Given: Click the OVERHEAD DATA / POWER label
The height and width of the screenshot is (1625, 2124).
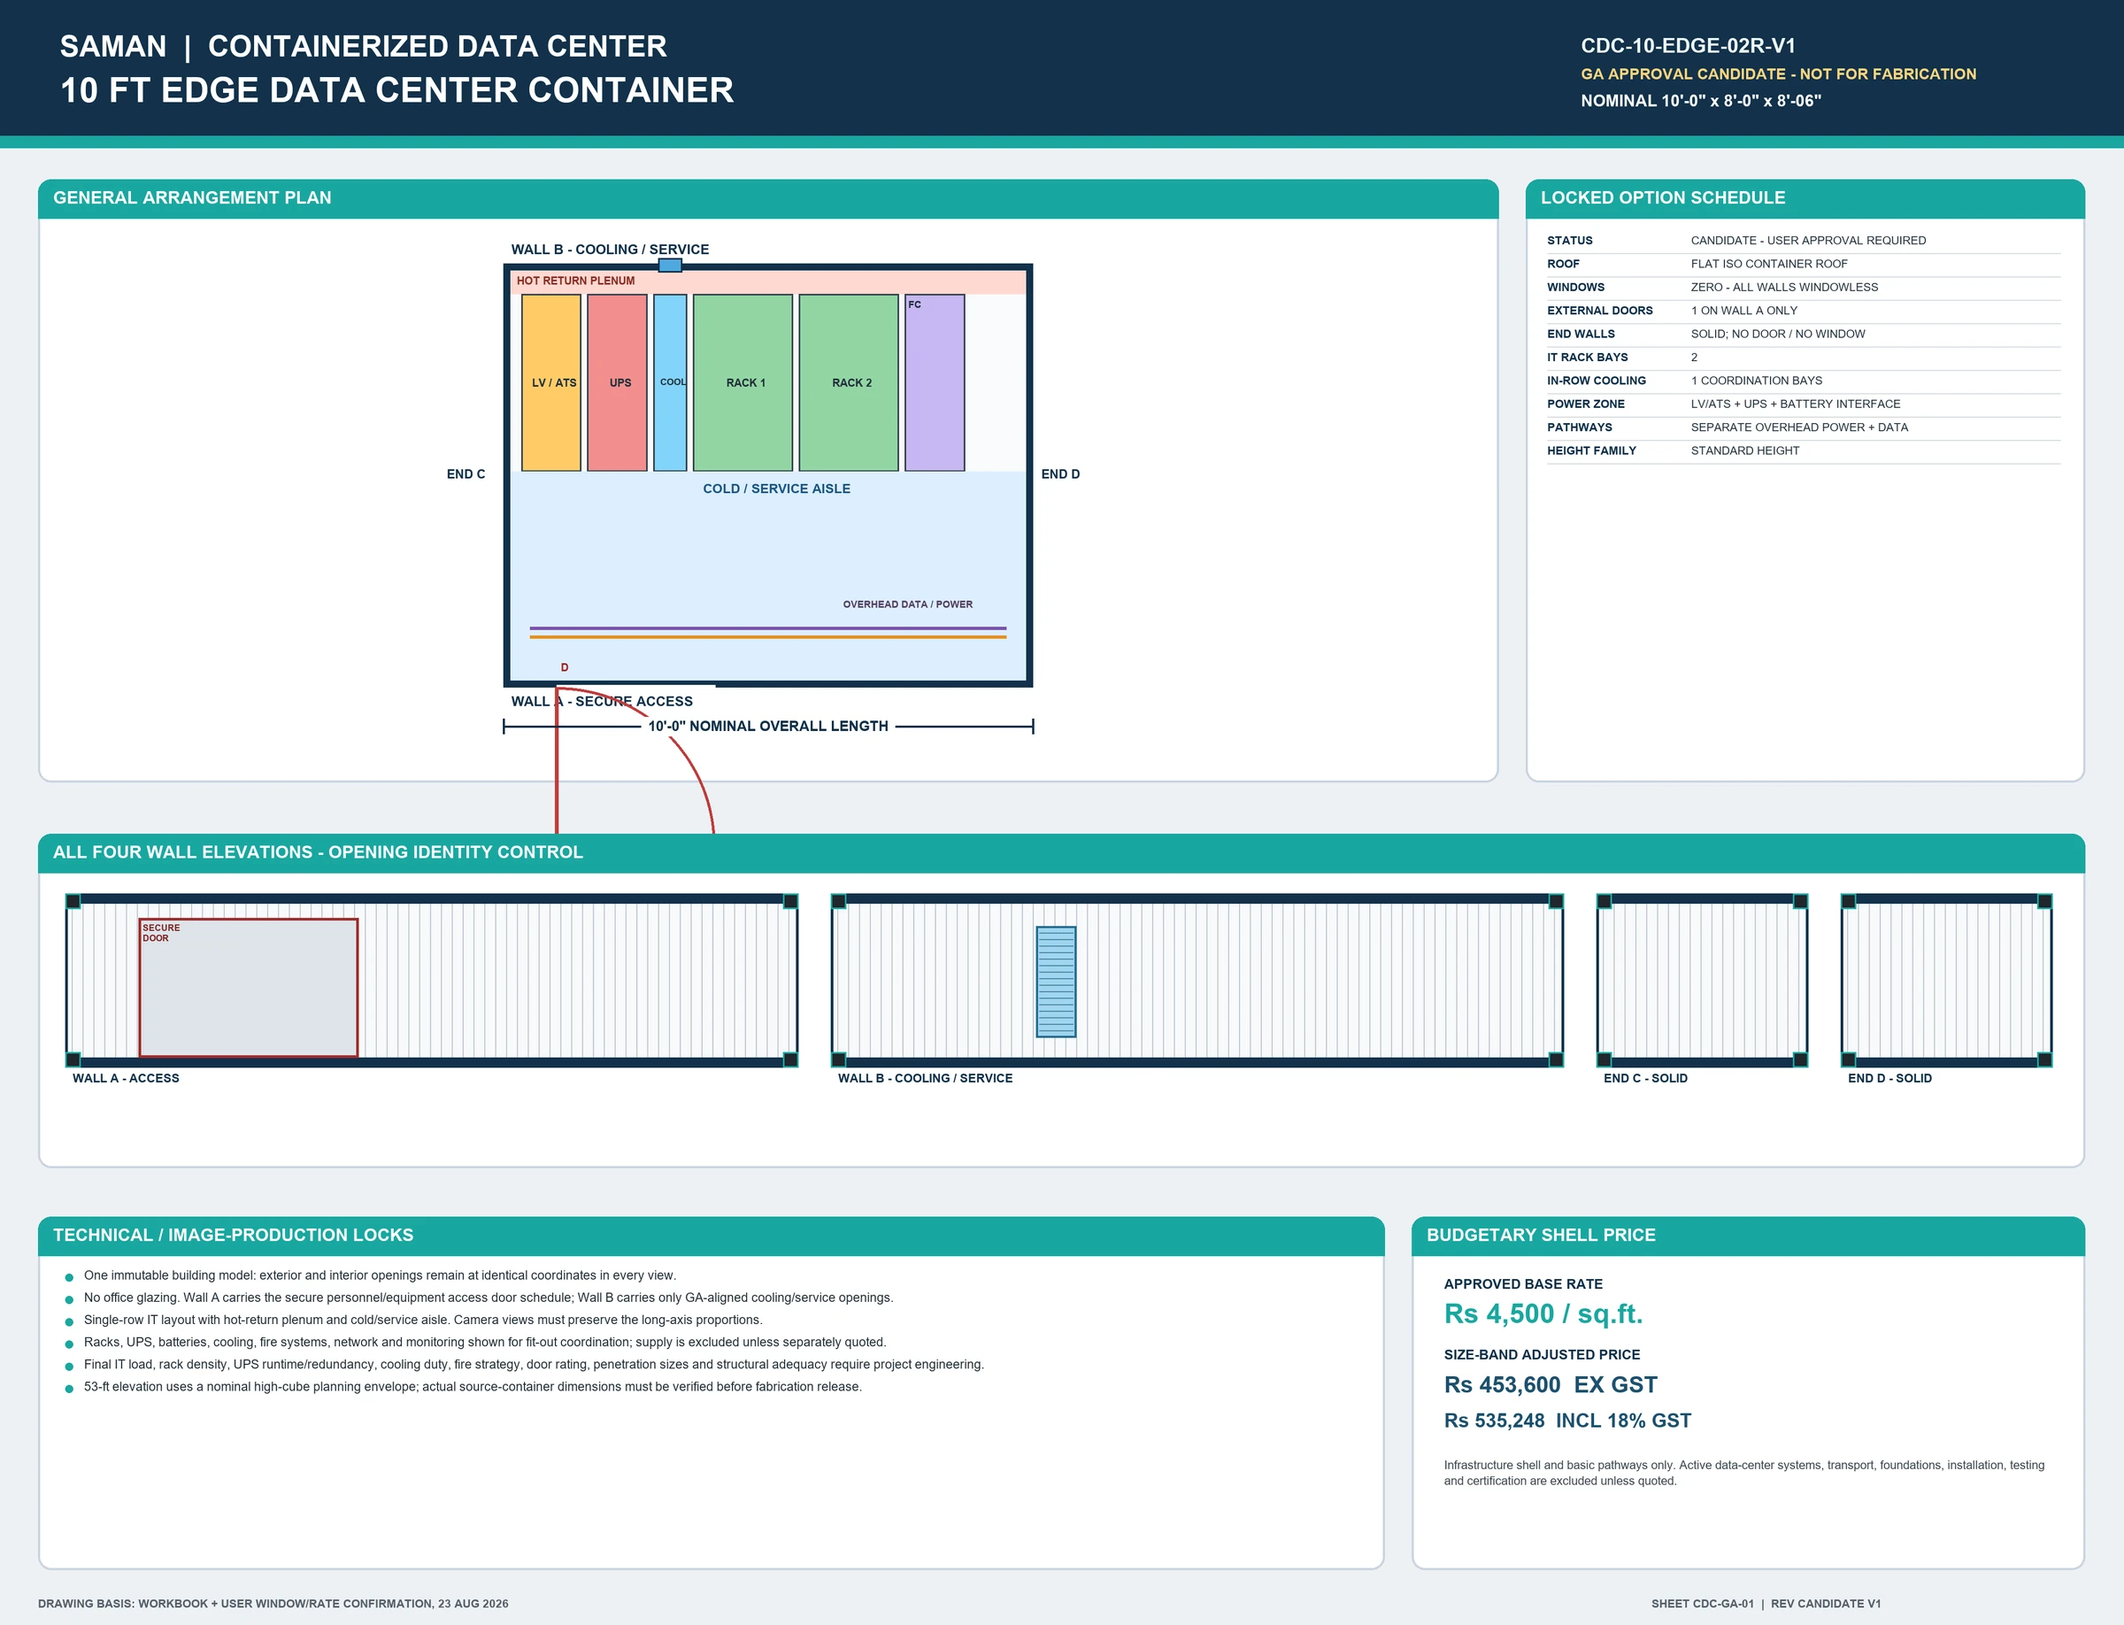Looking at the screenshot, I should point(907,605).
